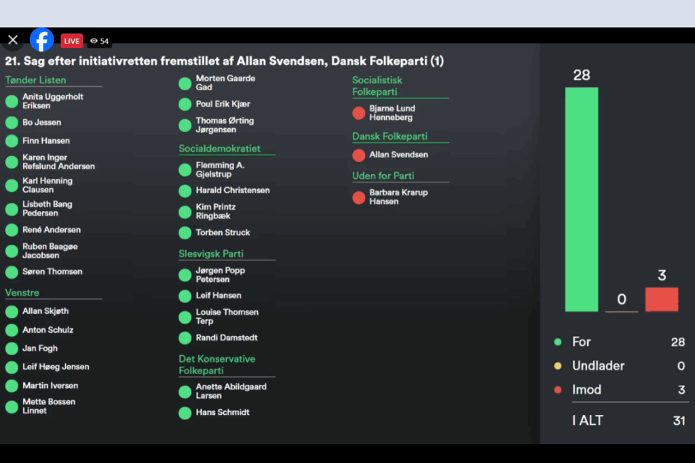Click the green For legend dot
The image size is (695, 463).
coord(558,342)
